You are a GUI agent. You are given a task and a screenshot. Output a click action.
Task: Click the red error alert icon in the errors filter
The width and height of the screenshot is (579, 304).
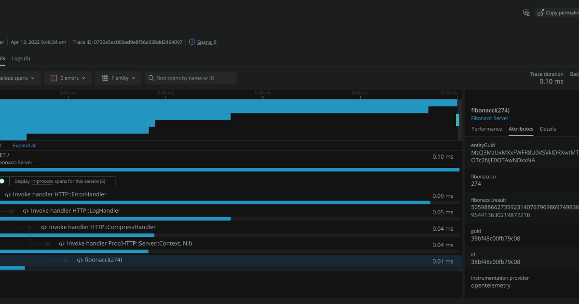pyautogui.click(x=53, y=77)
